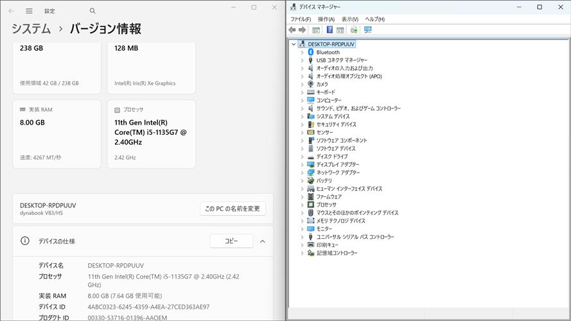Click the システム breadcrumb link
The image size is (571, 321).
pyautogui.click(x=31, y=29)
